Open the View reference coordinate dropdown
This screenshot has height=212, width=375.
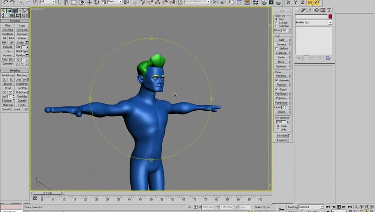click(x=115, y=2)
